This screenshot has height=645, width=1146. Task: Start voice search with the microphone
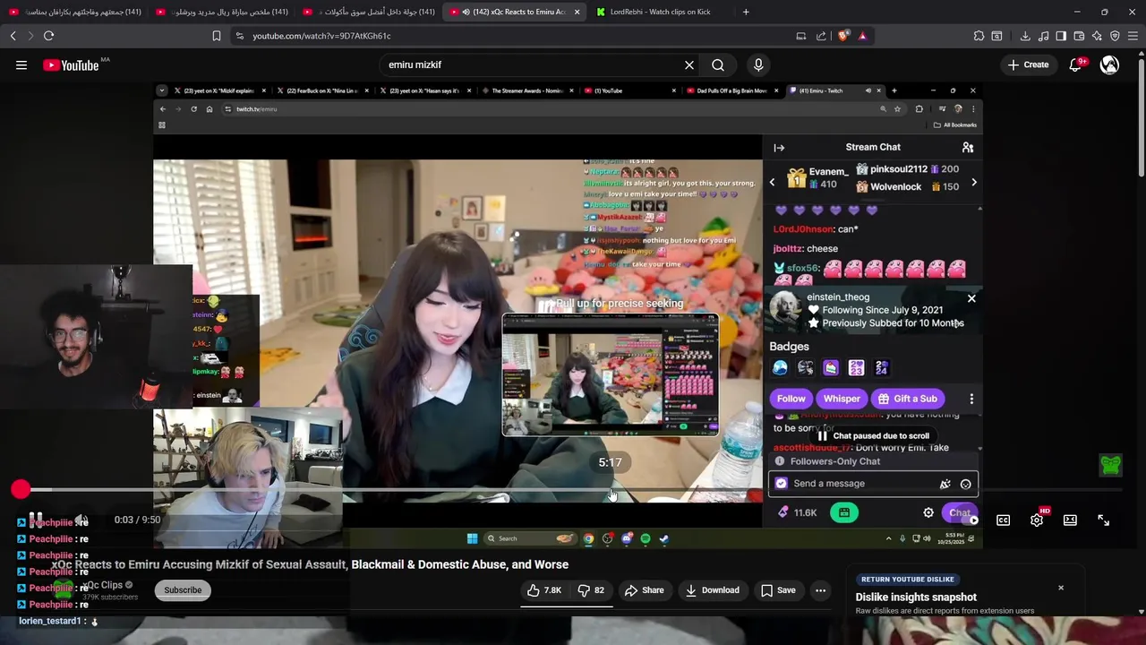tap(758, 64)
